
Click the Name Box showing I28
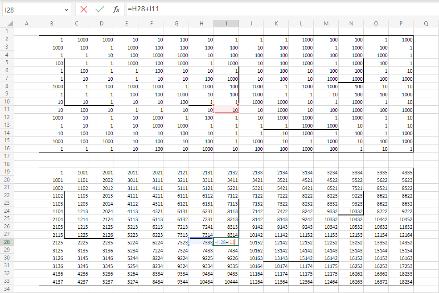pyautogui.click(x=31, y=9)
